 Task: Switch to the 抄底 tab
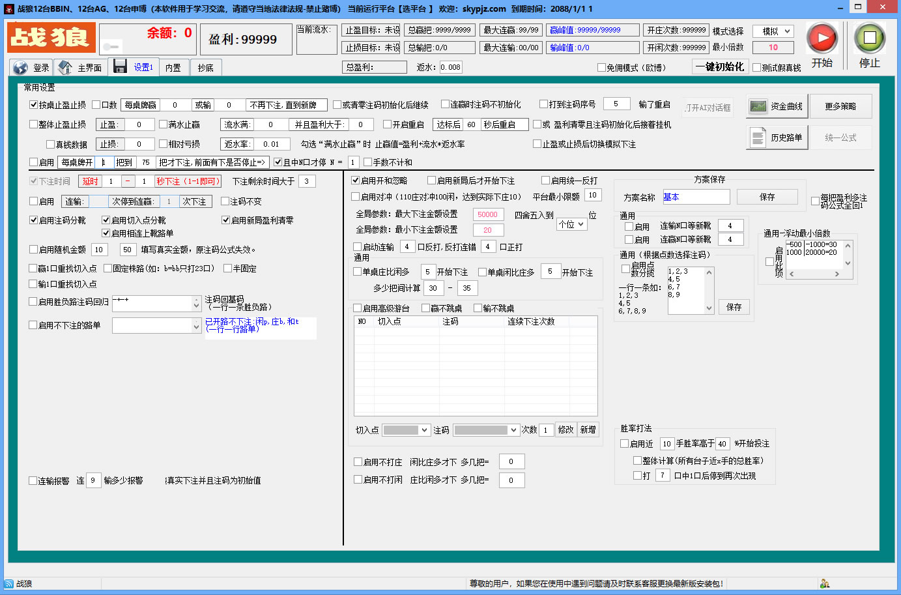(206, 66)
